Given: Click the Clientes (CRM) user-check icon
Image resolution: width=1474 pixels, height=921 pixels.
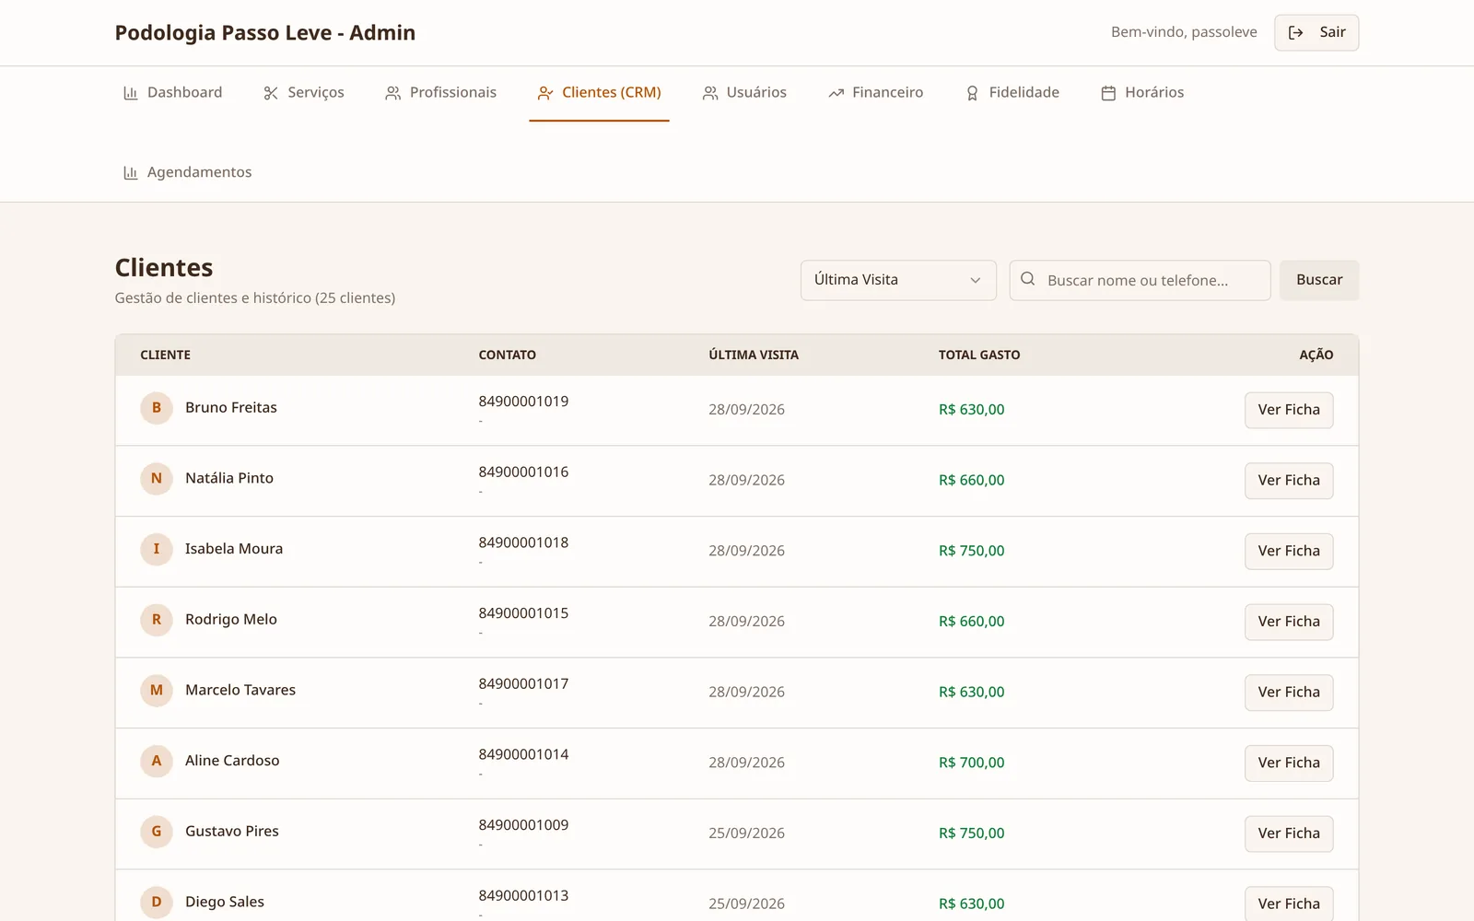Looking at the screenshot, I should (x=545, y=93).
